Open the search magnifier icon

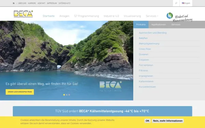176,3
